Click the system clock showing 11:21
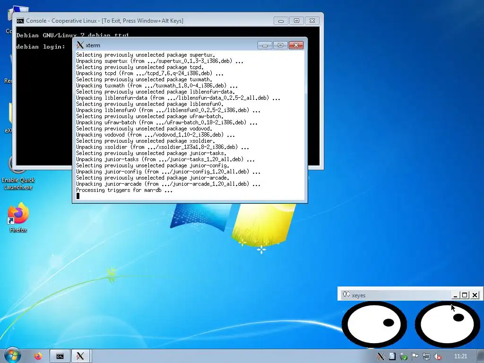Screen dimensions: 484x363 point(460,356)
